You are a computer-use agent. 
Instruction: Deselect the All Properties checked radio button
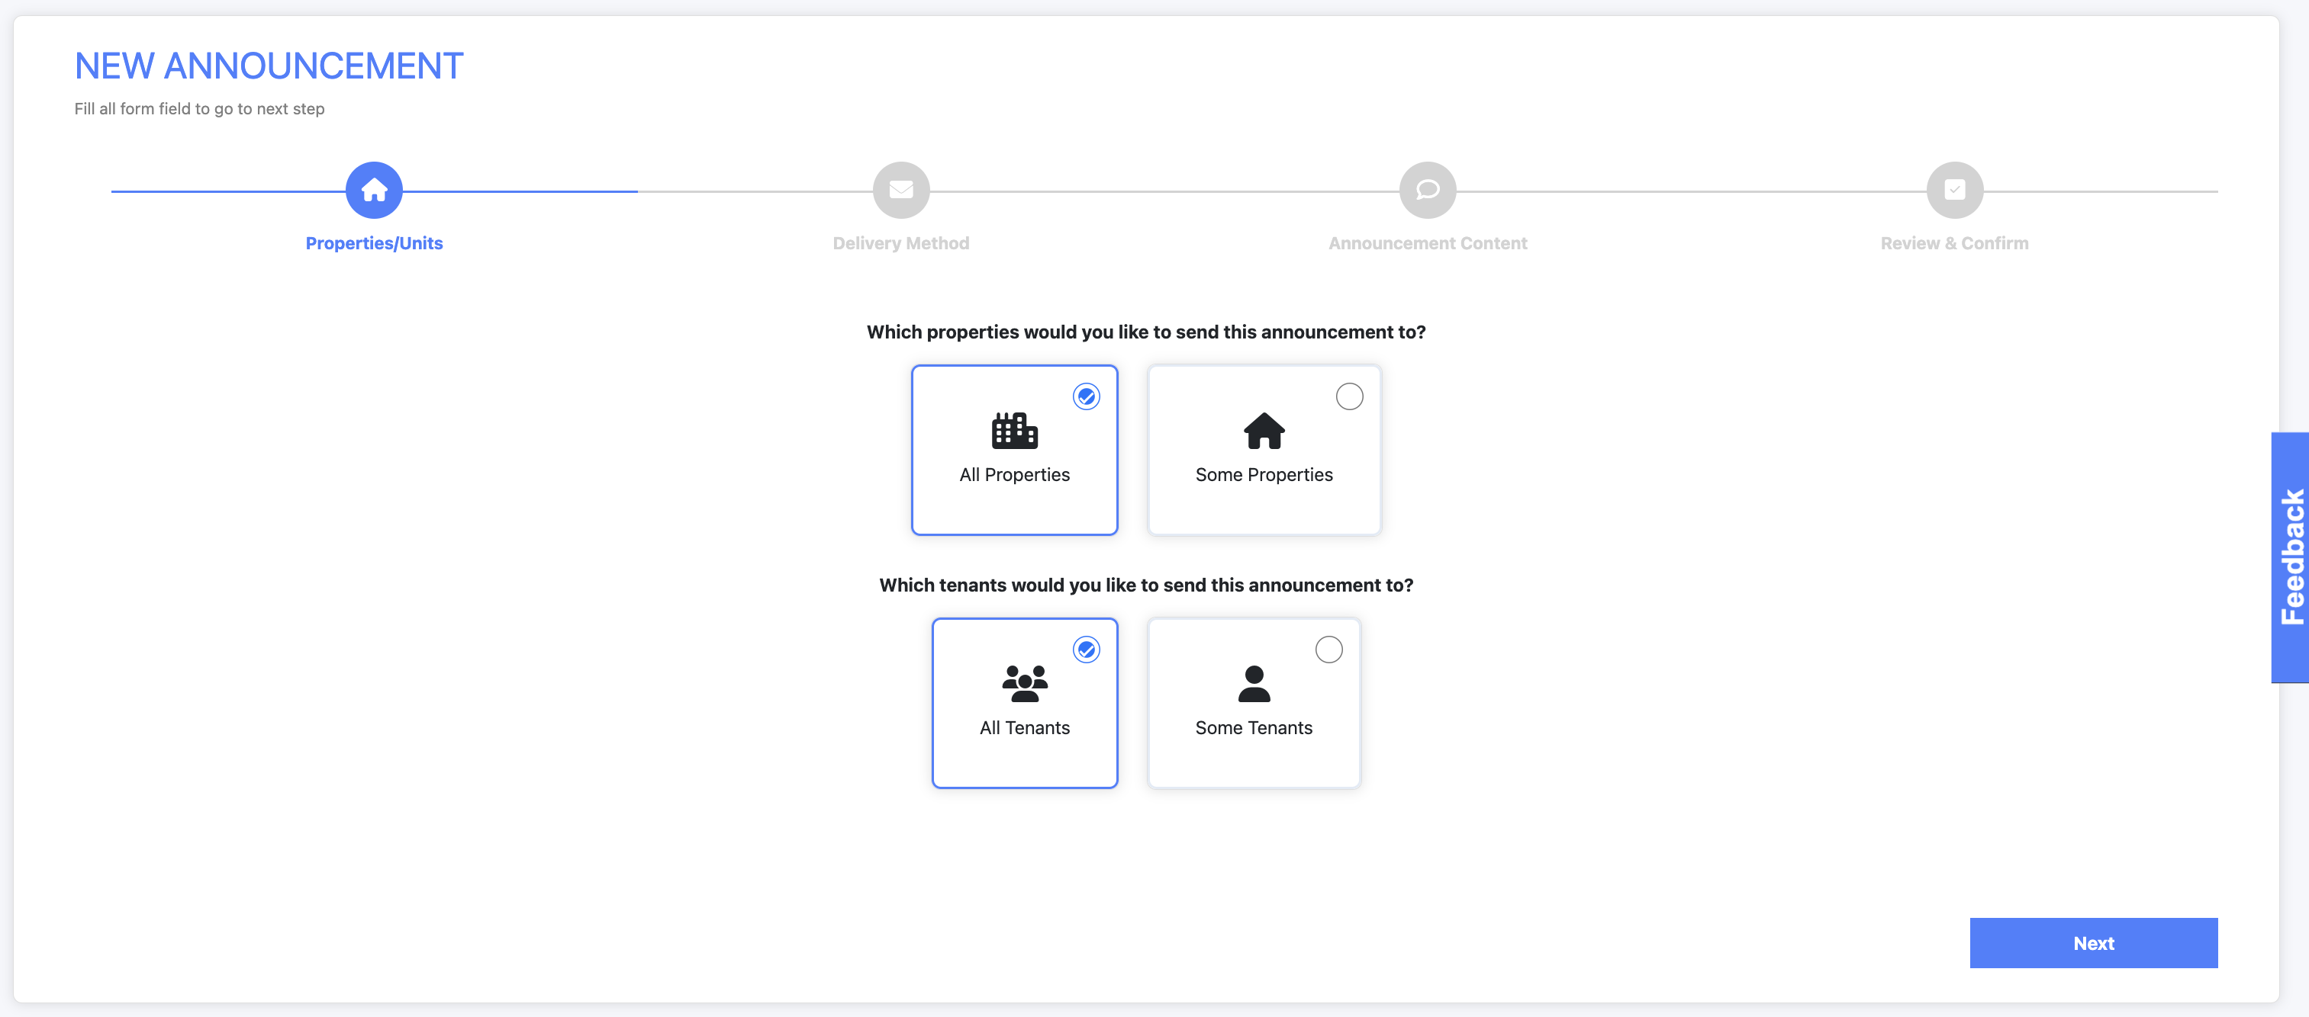1087,396
